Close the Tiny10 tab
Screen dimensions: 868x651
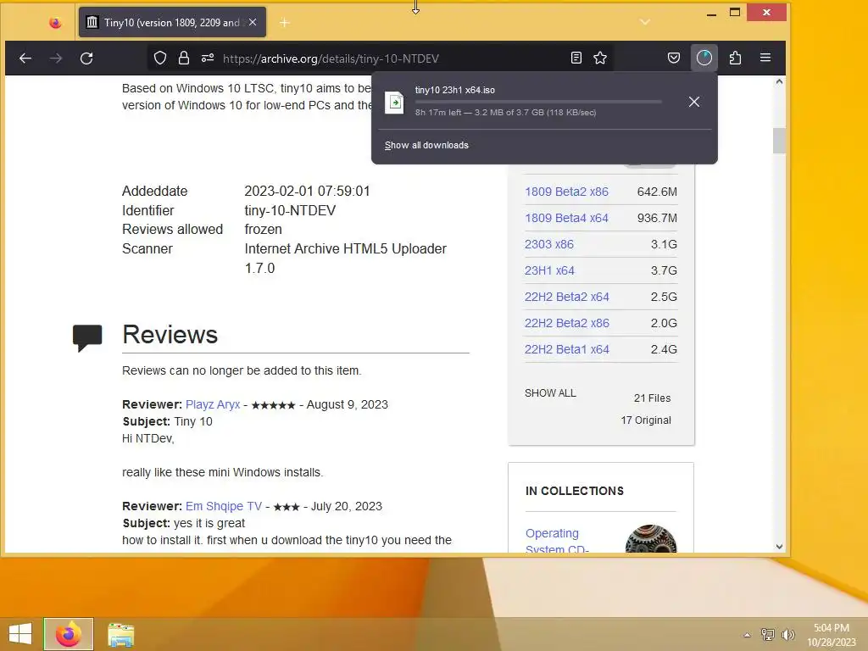[253, 22]
